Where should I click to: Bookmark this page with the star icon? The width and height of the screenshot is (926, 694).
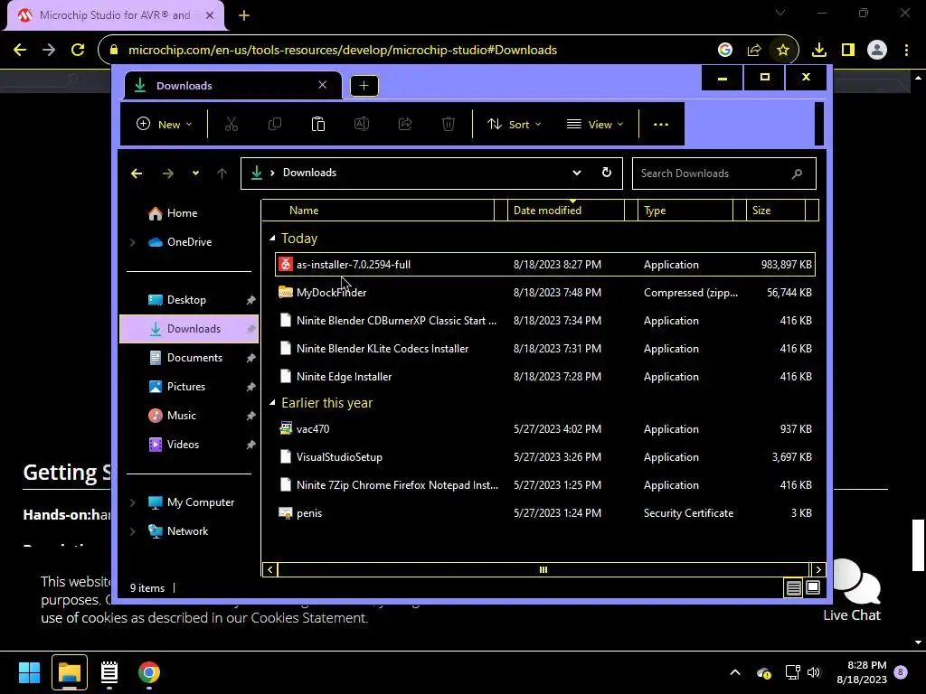click(782, 51)
